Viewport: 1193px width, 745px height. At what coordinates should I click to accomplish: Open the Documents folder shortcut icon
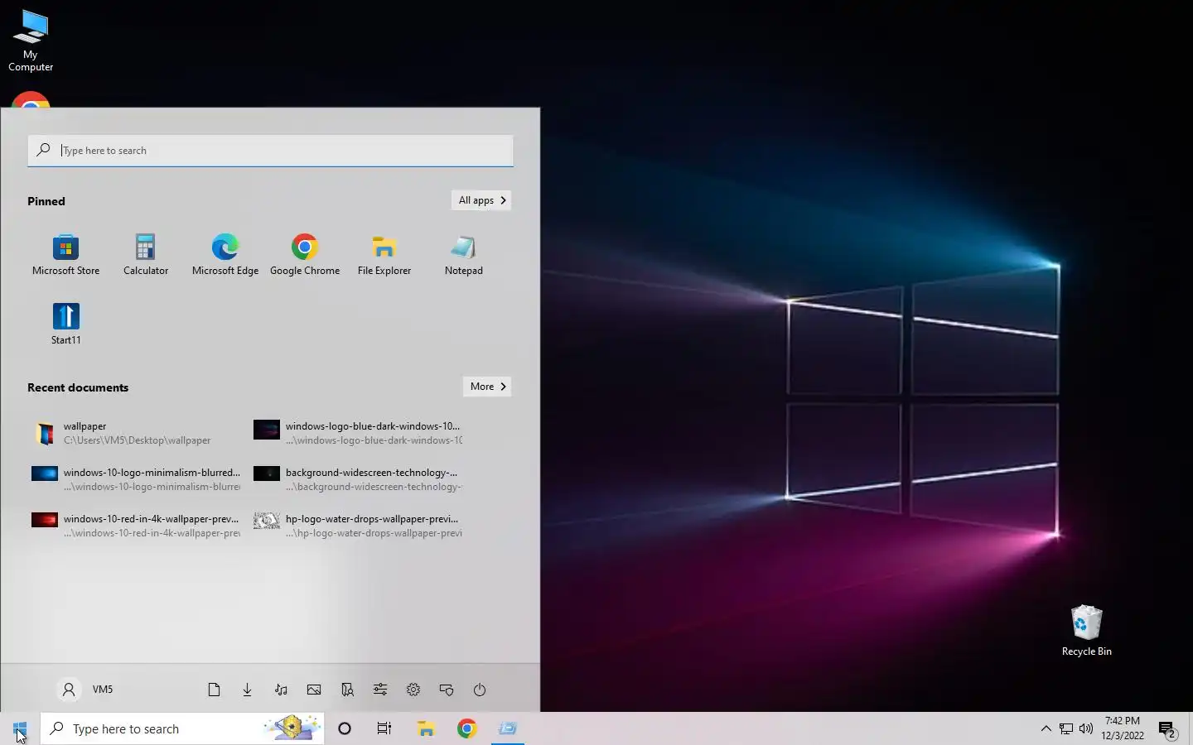(x=214, y=690)
